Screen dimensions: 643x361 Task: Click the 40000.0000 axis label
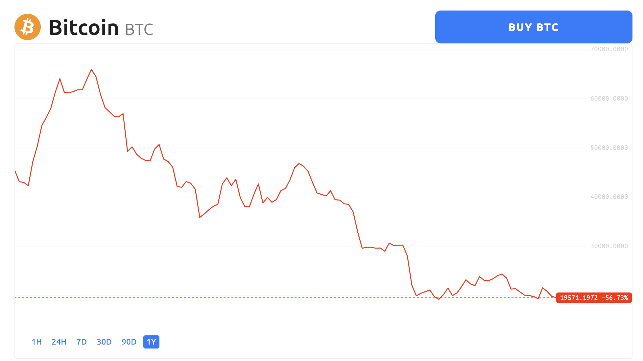pos(609,197)
